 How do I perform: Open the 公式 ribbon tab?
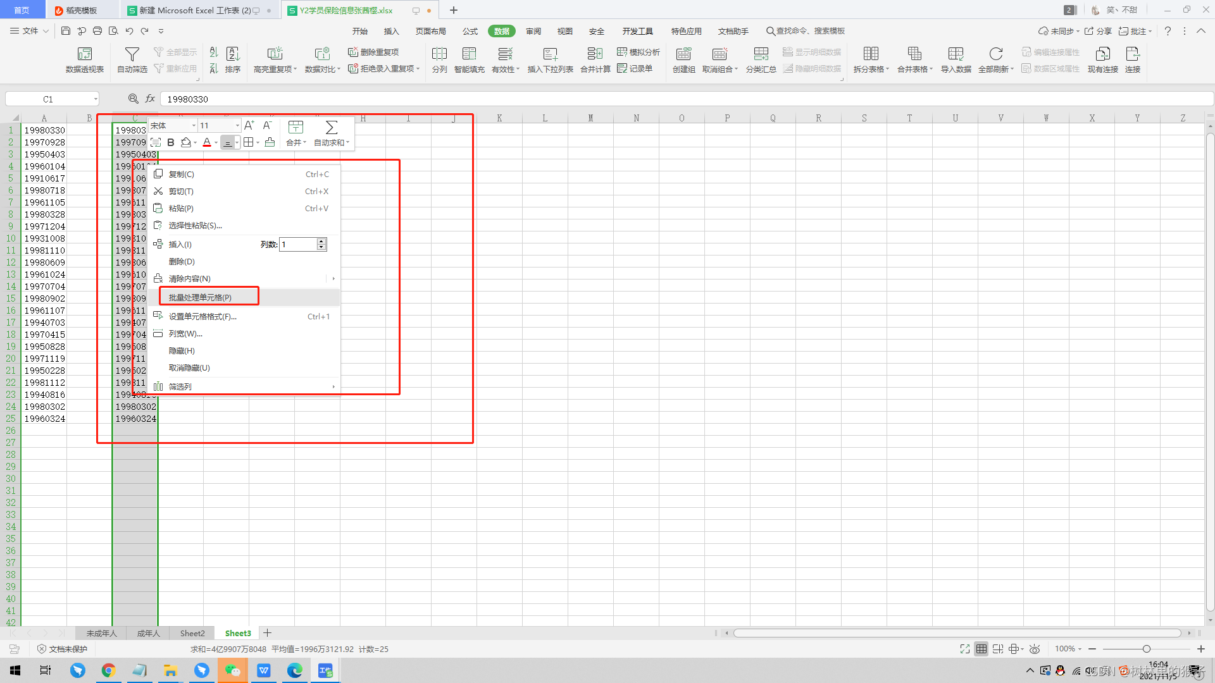click(x=470, y=31)
